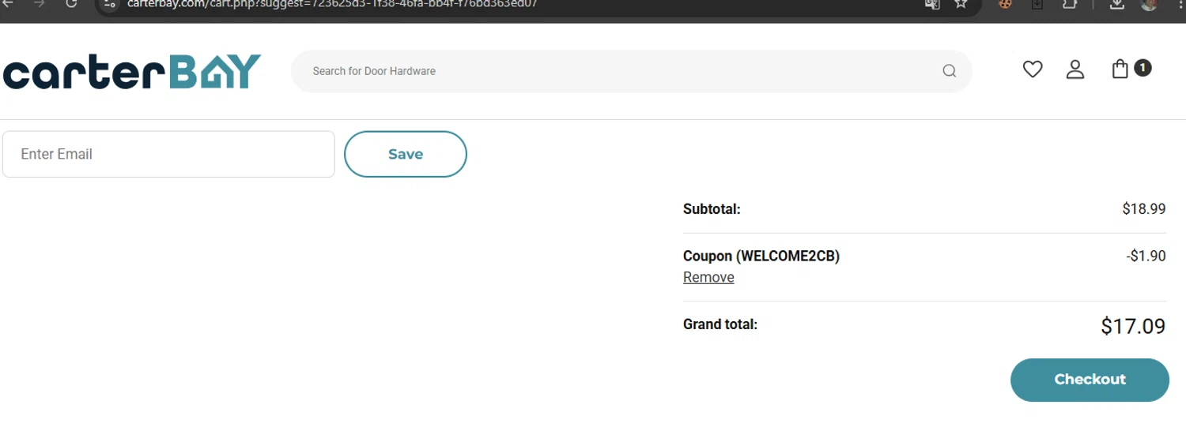Image resolution: width=1186 pixels, height=427 pixels.
Task: Click the cart item count badge
Action: tap(1143, 68)
